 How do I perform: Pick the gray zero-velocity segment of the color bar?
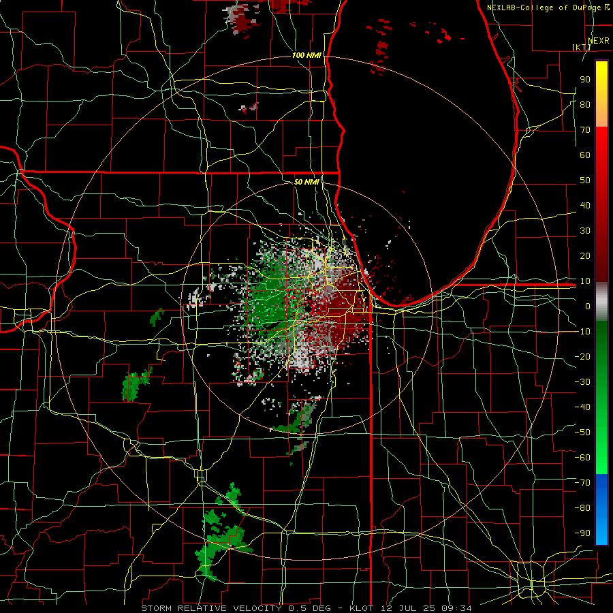pos(601,302)
